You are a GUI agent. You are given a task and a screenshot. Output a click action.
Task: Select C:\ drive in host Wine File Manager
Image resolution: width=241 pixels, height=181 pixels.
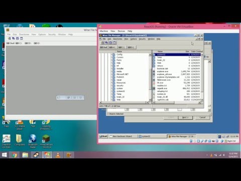pos(19,43)
